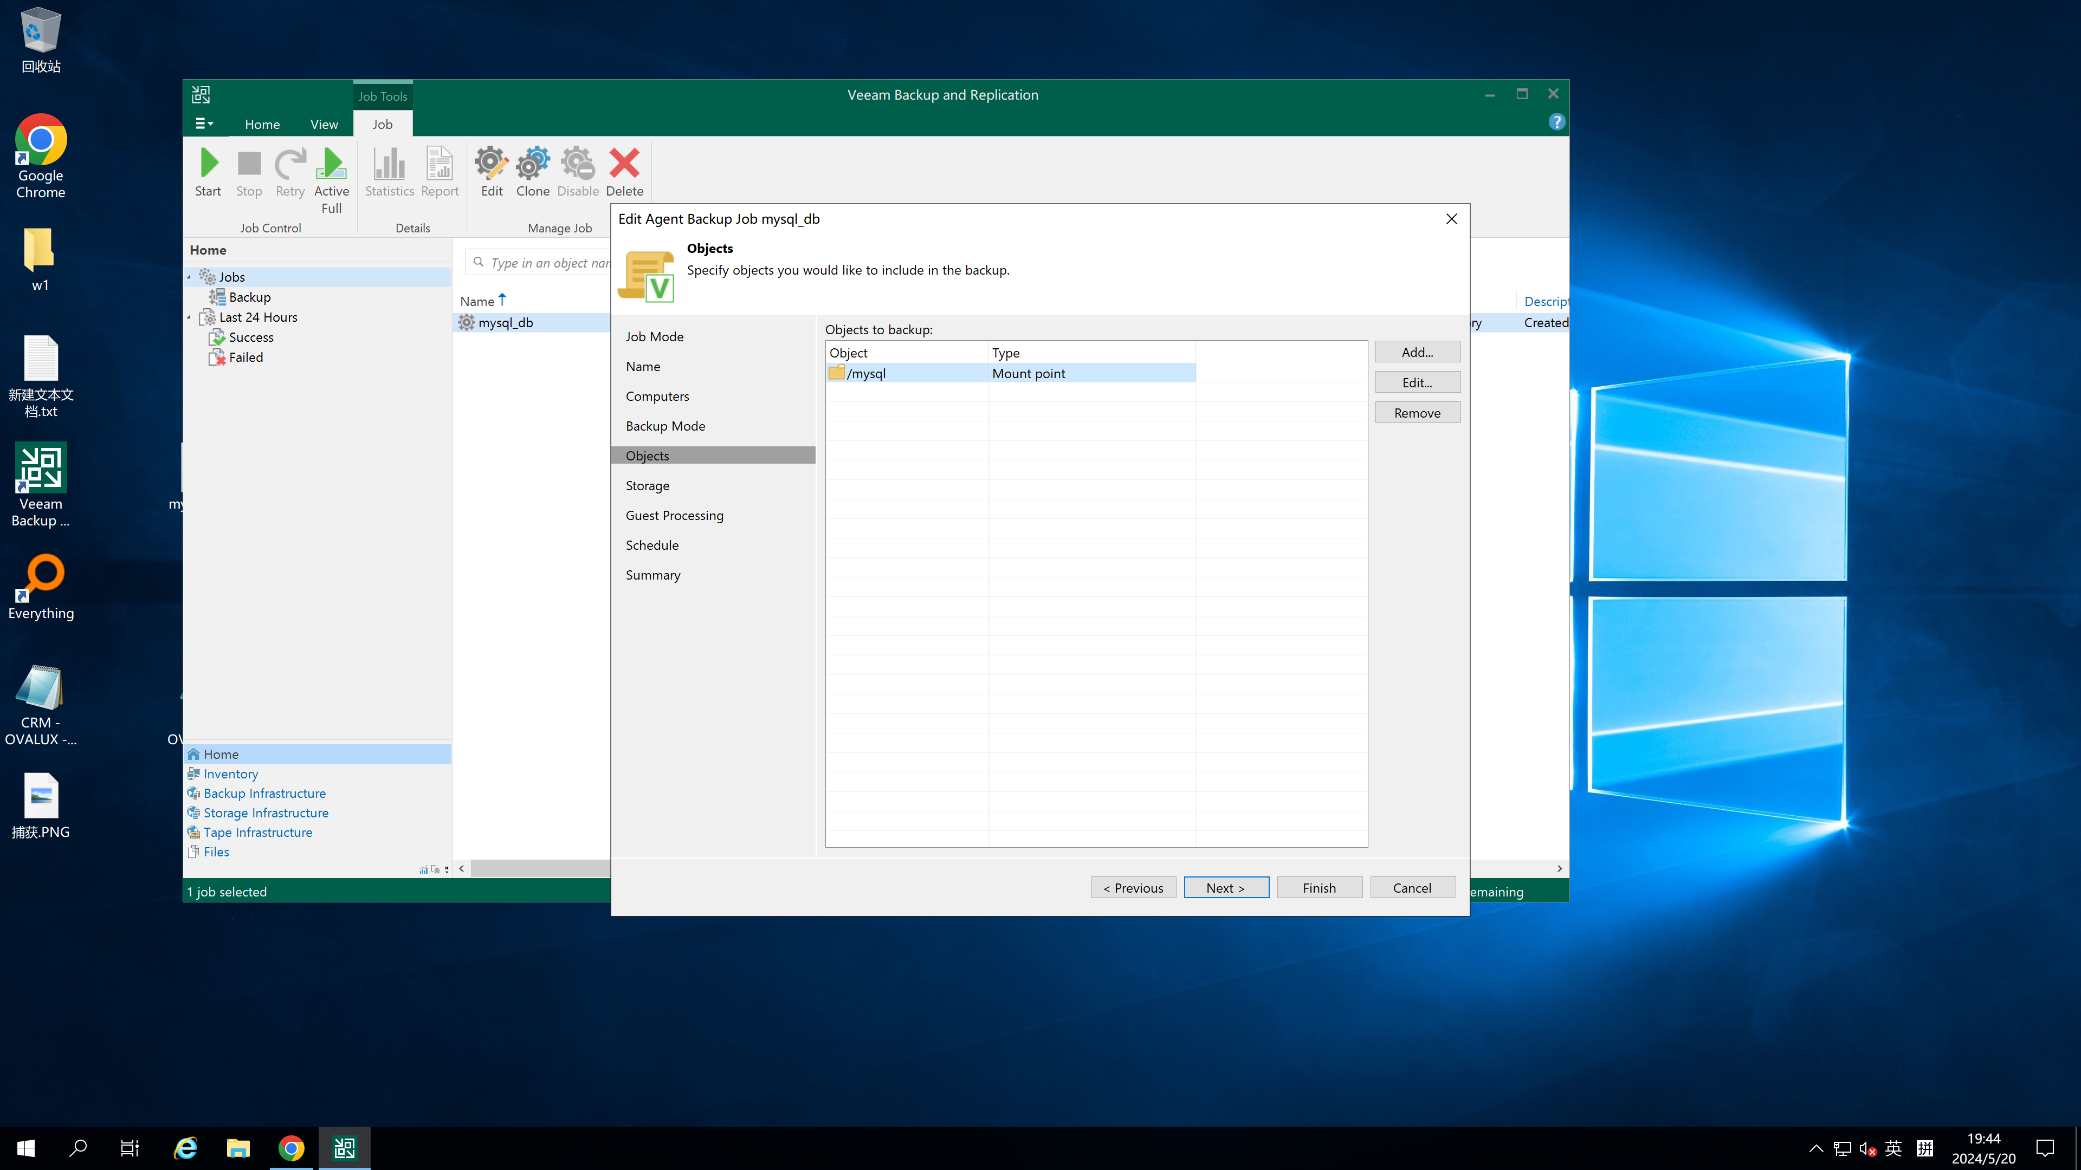Switch to the Home ribbon tab
Viewport: 2081px width, 1170px height.
(x=262, y=125)
